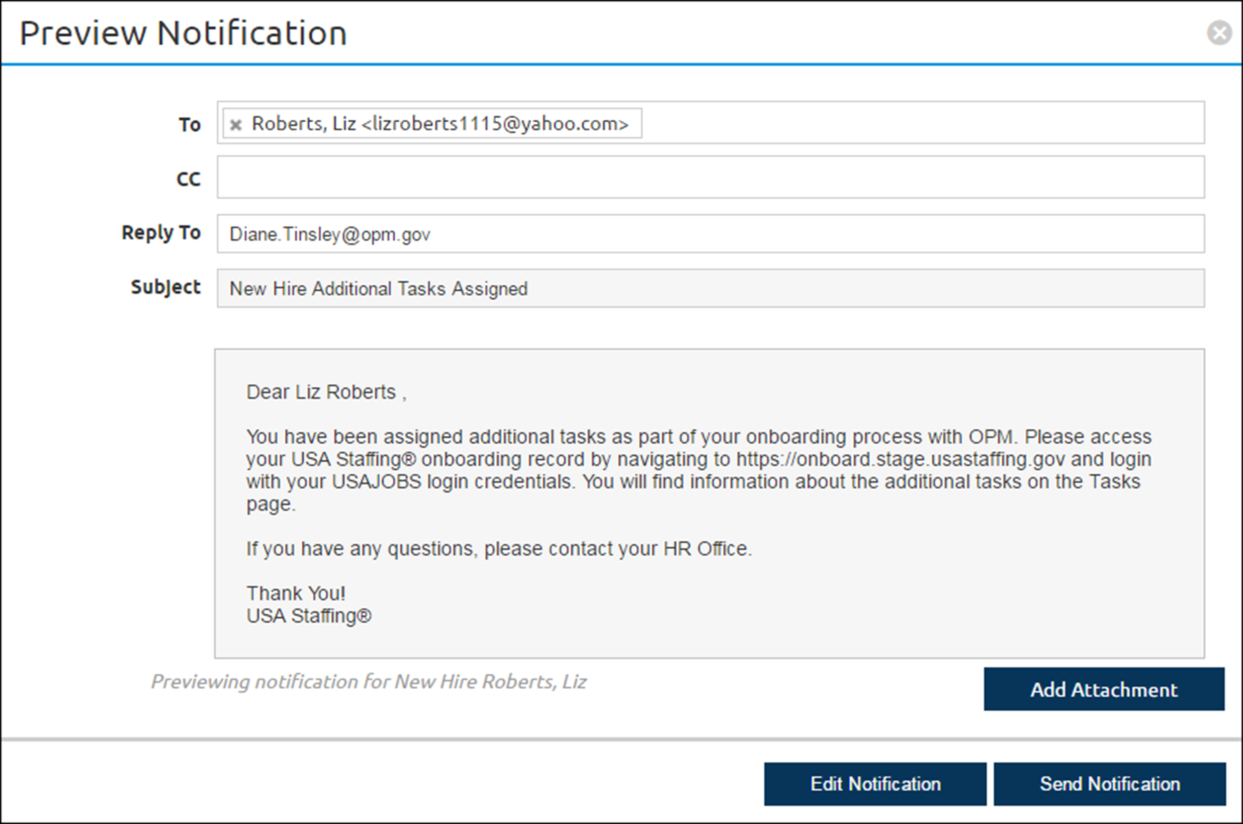Click the Add Attachment button
The width and height of the screenshot is (1243, 824).
click(1104, 689)
